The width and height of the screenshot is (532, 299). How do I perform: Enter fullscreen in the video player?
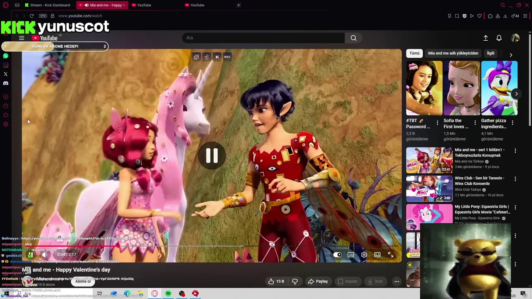(x=391, y=255)
